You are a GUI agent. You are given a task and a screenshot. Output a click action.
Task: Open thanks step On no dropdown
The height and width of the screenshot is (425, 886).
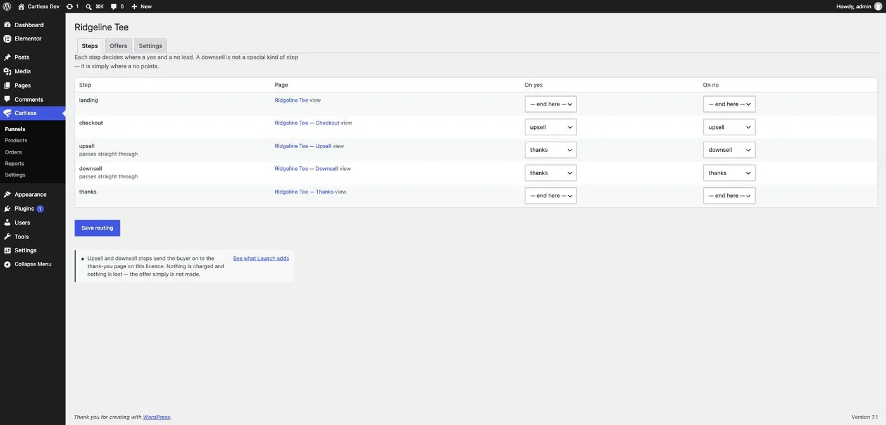pos(729,196)
